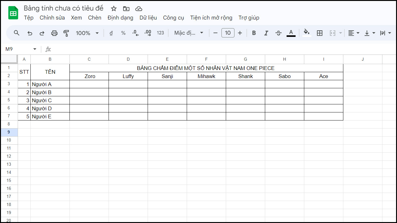Toggle strikethrough formatting
The height and width of the screenshot is (223, 397).
tap(279, 33)
